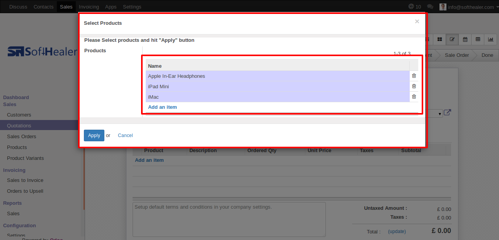Viewport: 499px width, 240px height.
Task: Select the iPad Mini row
Action: coord(278,86)
